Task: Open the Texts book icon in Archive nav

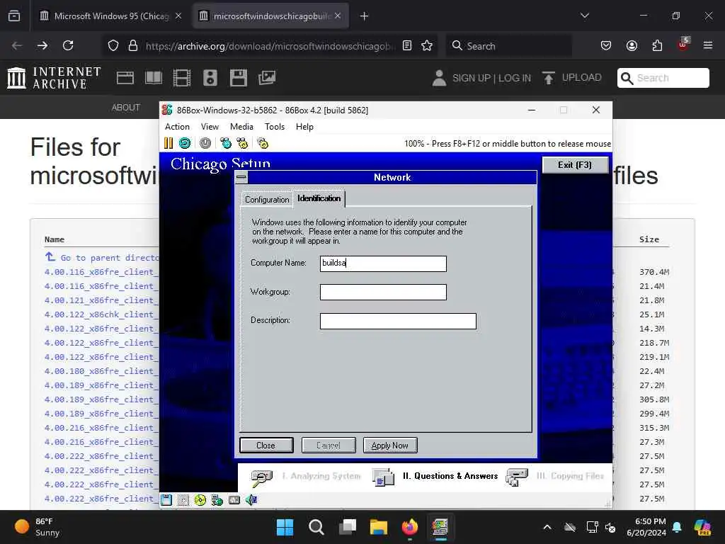Action: click(x=154, y=78)
